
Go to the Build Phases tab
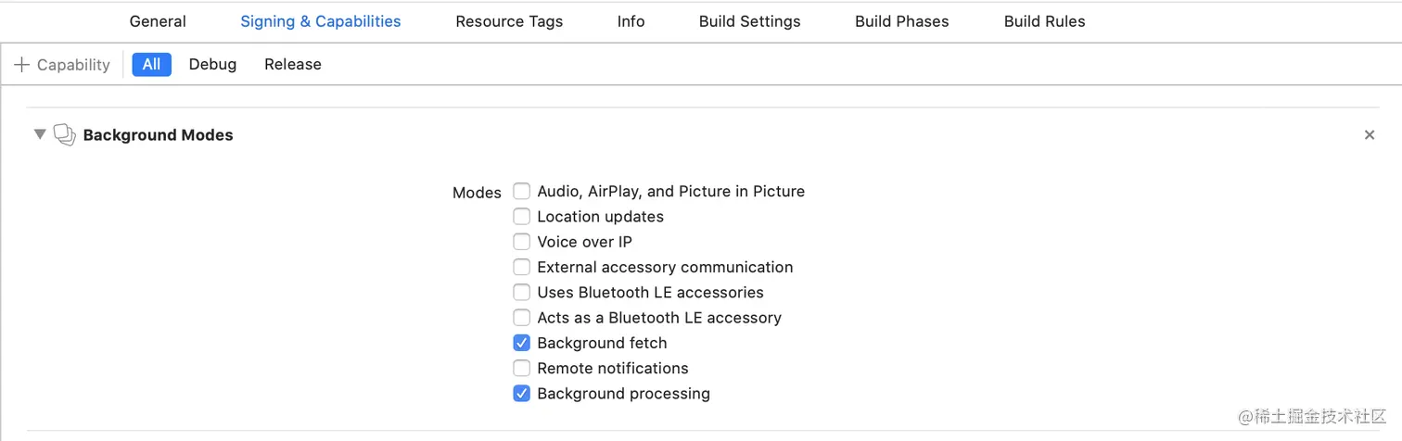tap(901, 21)
